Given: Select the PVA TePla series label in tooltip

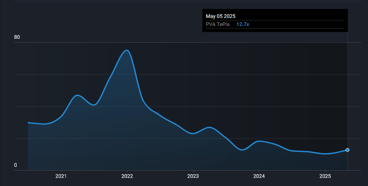Looking at the screenshot, I should [218, 24].
